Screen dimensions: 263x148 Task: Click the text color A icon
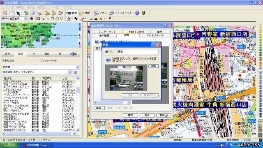click(101, 18)
